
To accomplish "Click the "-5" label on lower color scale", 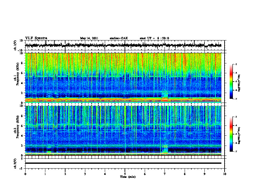I will pos(235,134).
